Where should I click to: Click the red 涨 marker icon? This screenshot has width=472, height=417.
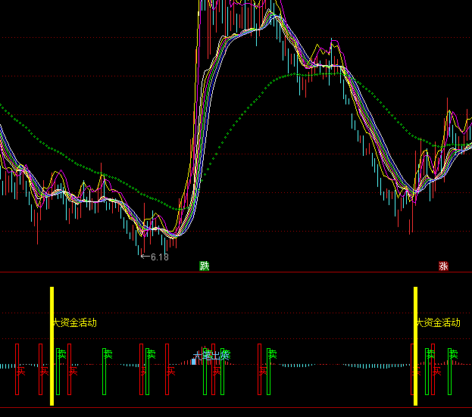[442, 266]
